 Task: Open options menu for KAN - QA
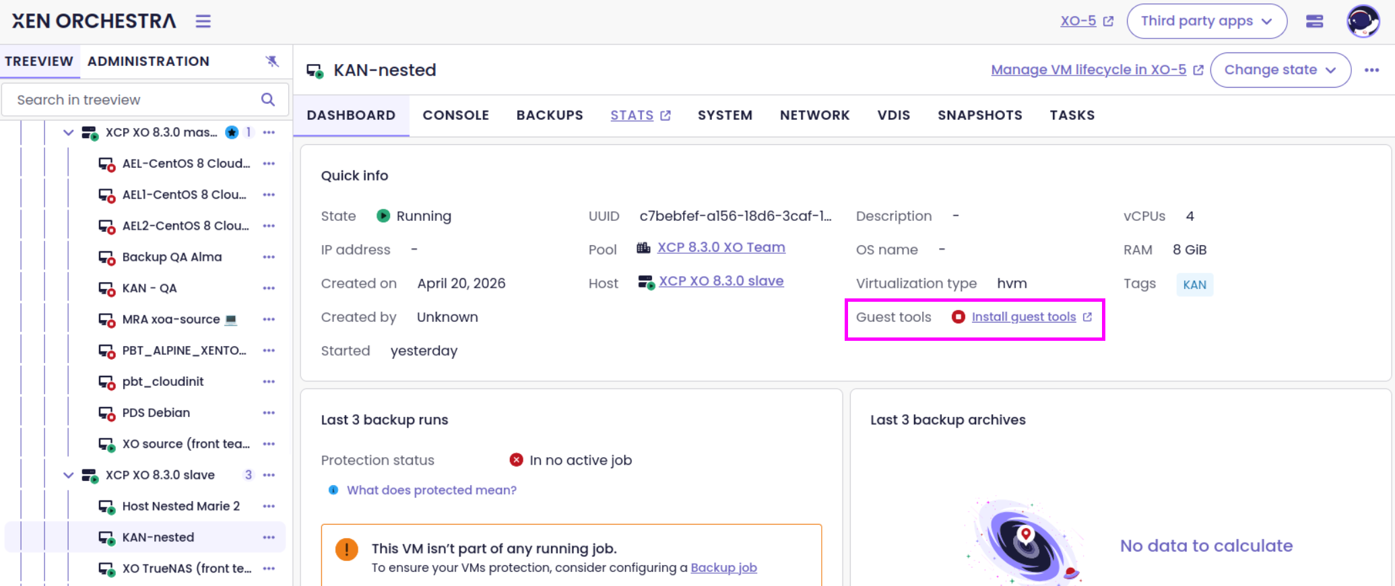click(x=269, y=288)
